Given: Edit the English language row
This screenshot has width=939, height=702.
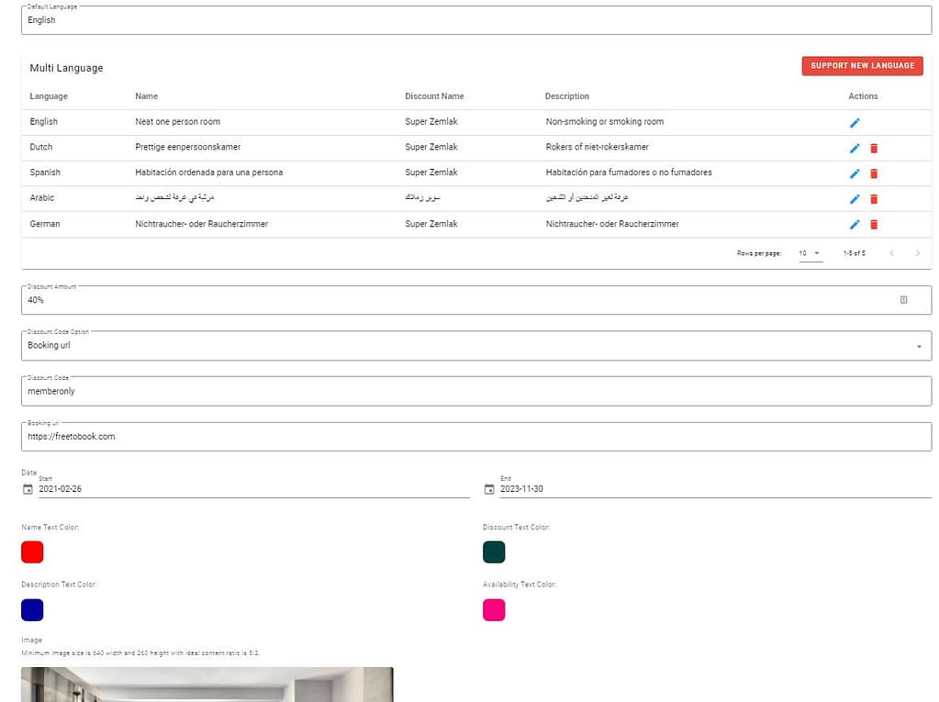Looking at the screenshot, I should [855, 123].
